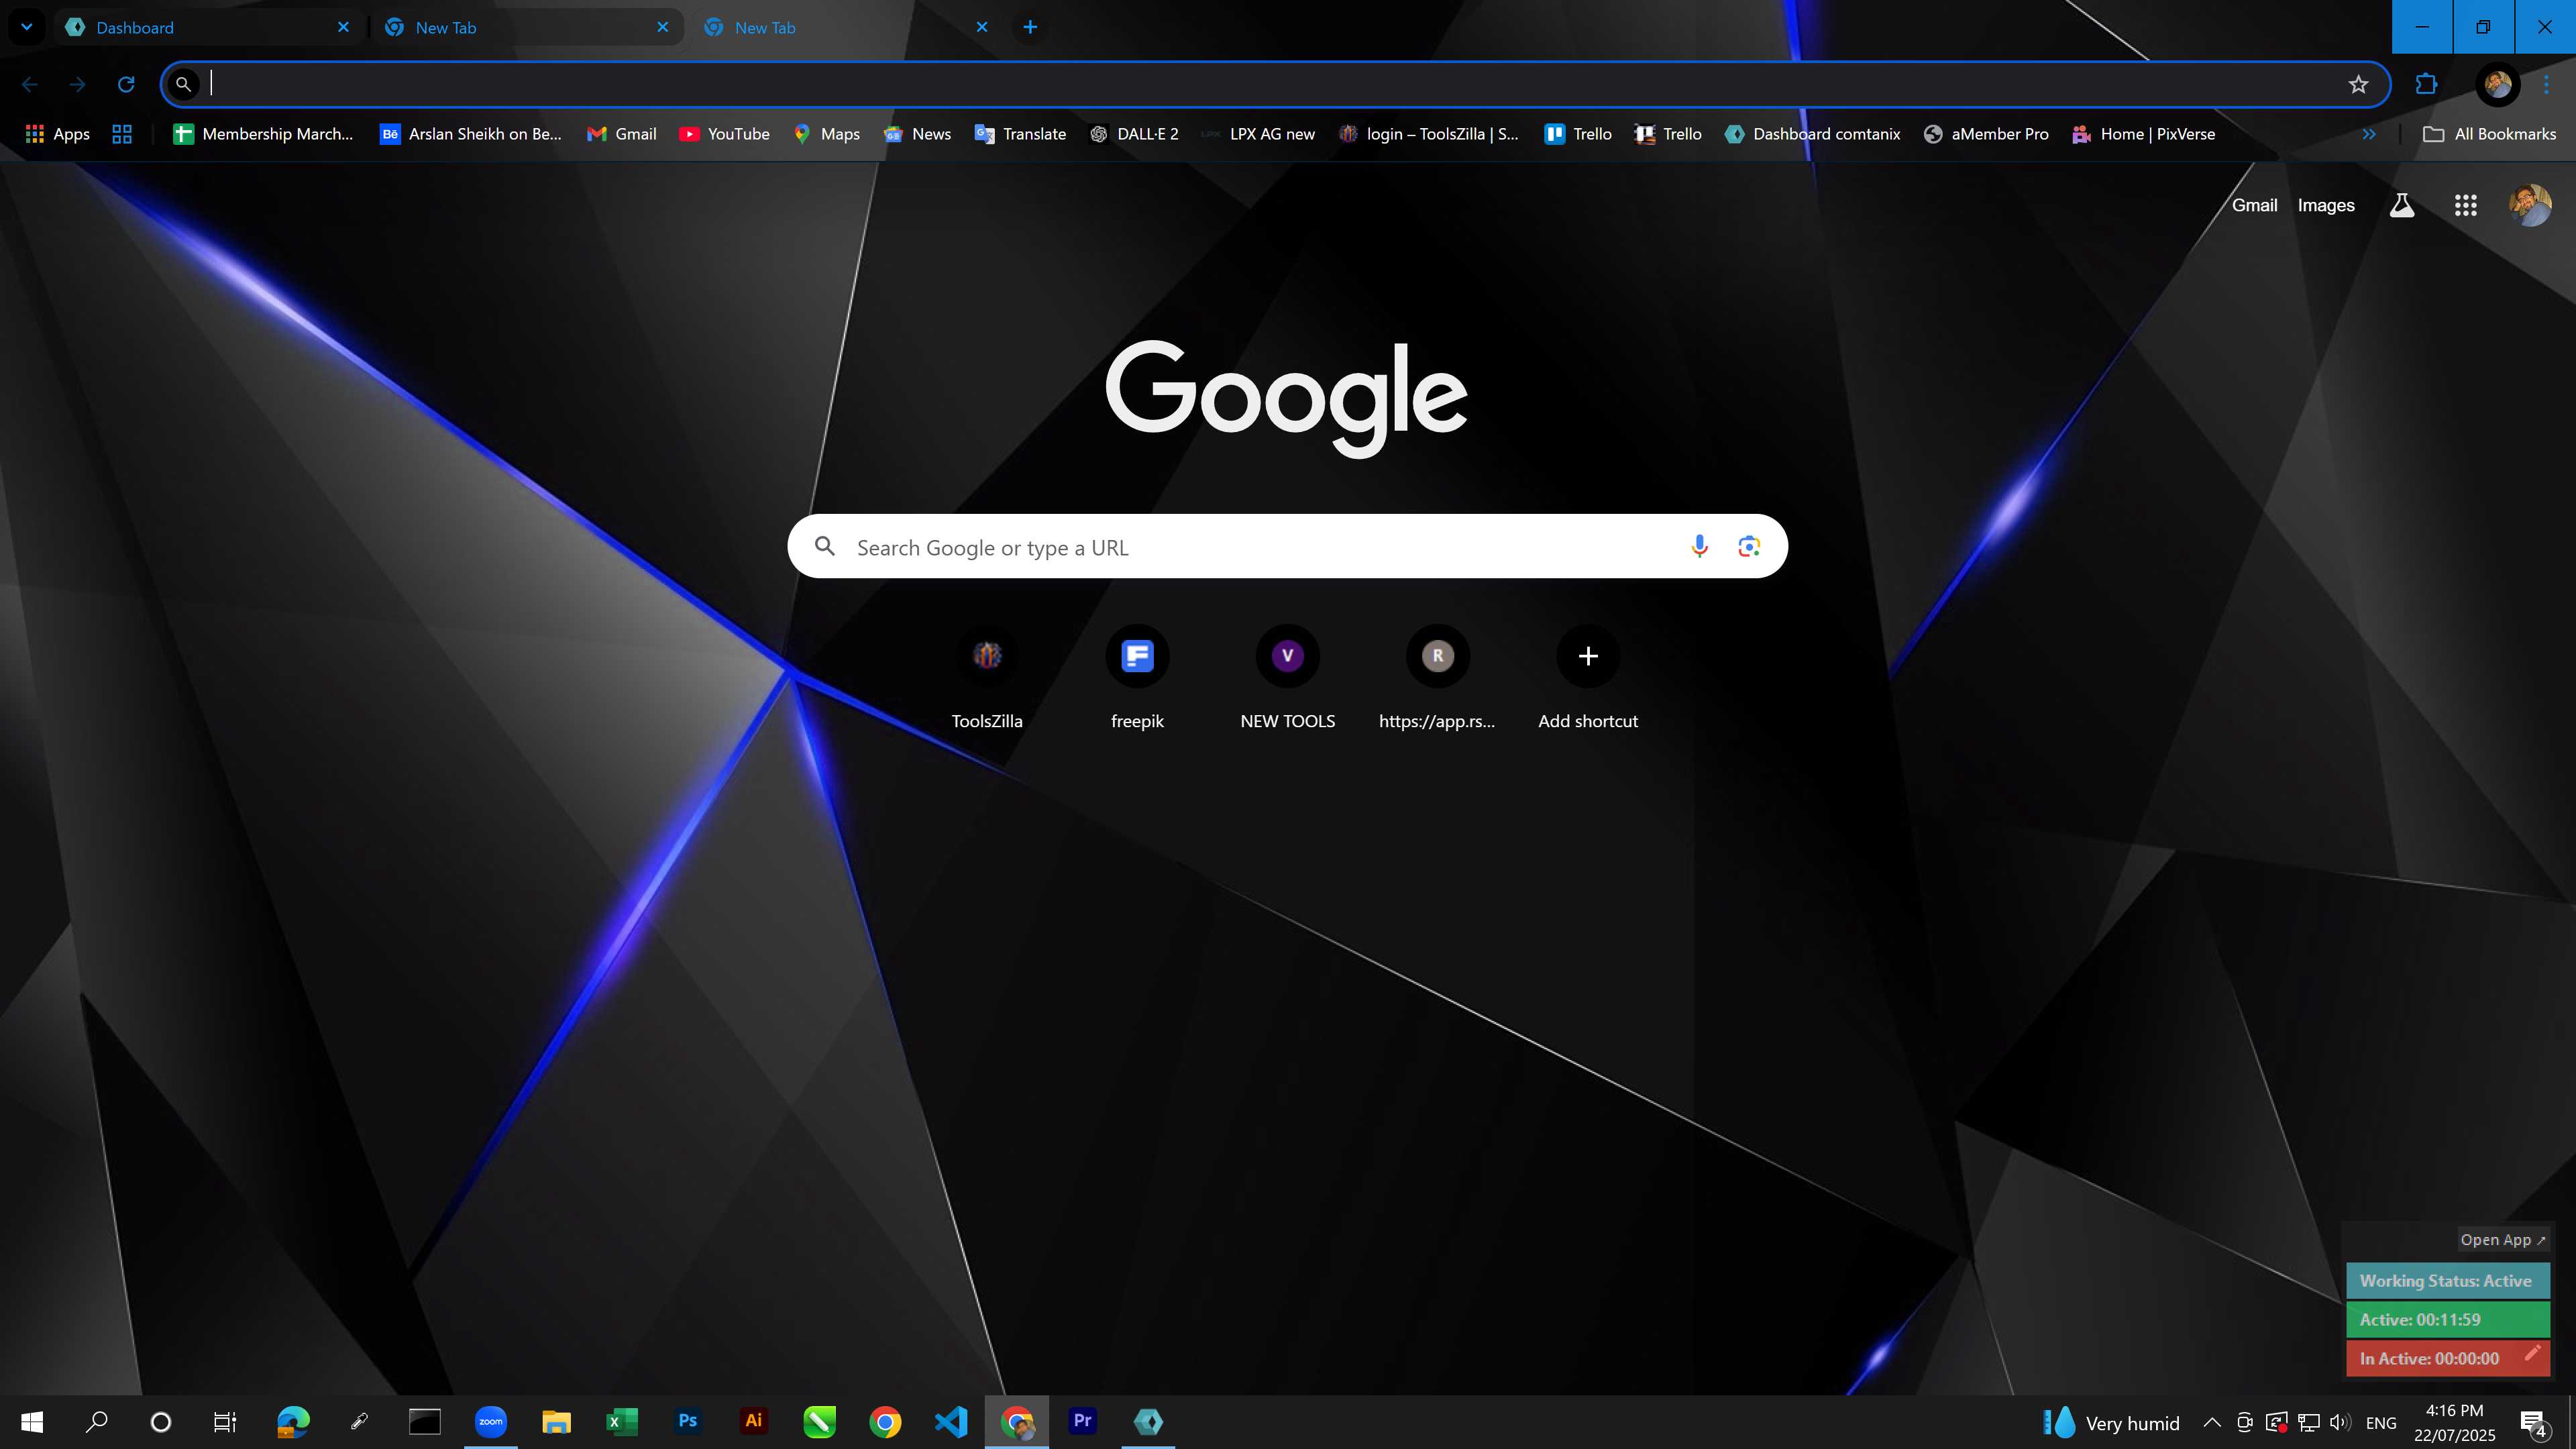This screenshot has width=2576, height=1449.
Task: Open Photoshop from taskbar
Action: coord(688,1421)
